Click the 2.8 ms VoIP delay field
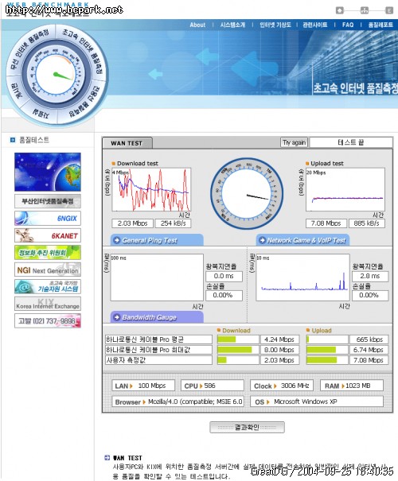This screenshot has width=398, height=481. [370, 276]
